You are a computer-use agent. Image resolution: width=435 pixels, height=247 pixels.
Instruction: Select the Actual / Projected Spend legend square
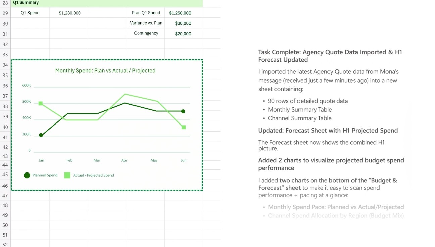click(67, 175)
